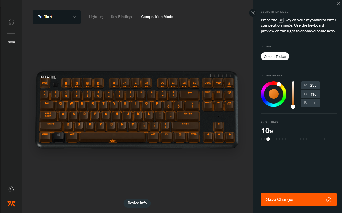Open settings via the gear icon
This screenshot has width=342, height=213.
point(11,189)
